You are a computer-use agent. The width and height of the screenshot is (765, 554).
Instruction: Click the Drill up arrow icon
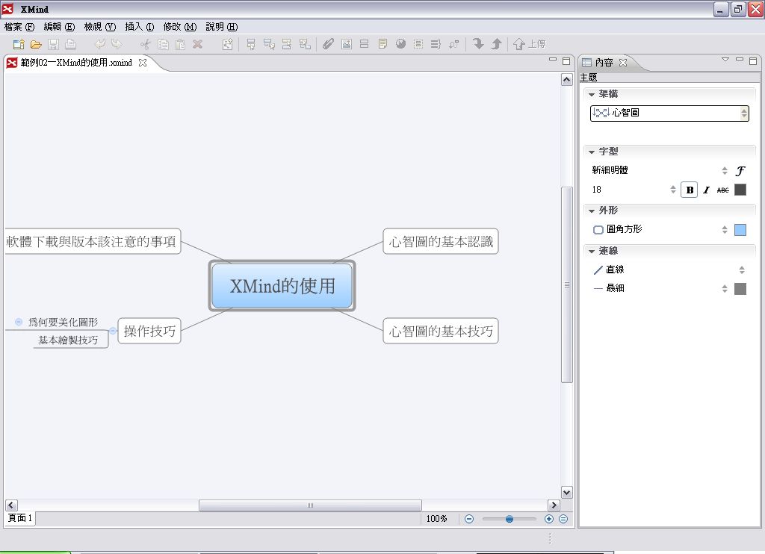tap(497, 44)
